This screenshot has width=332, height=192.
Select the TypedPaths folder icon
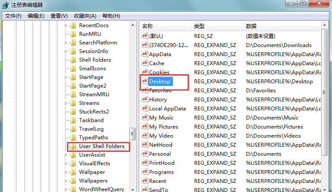click(73, 138)
